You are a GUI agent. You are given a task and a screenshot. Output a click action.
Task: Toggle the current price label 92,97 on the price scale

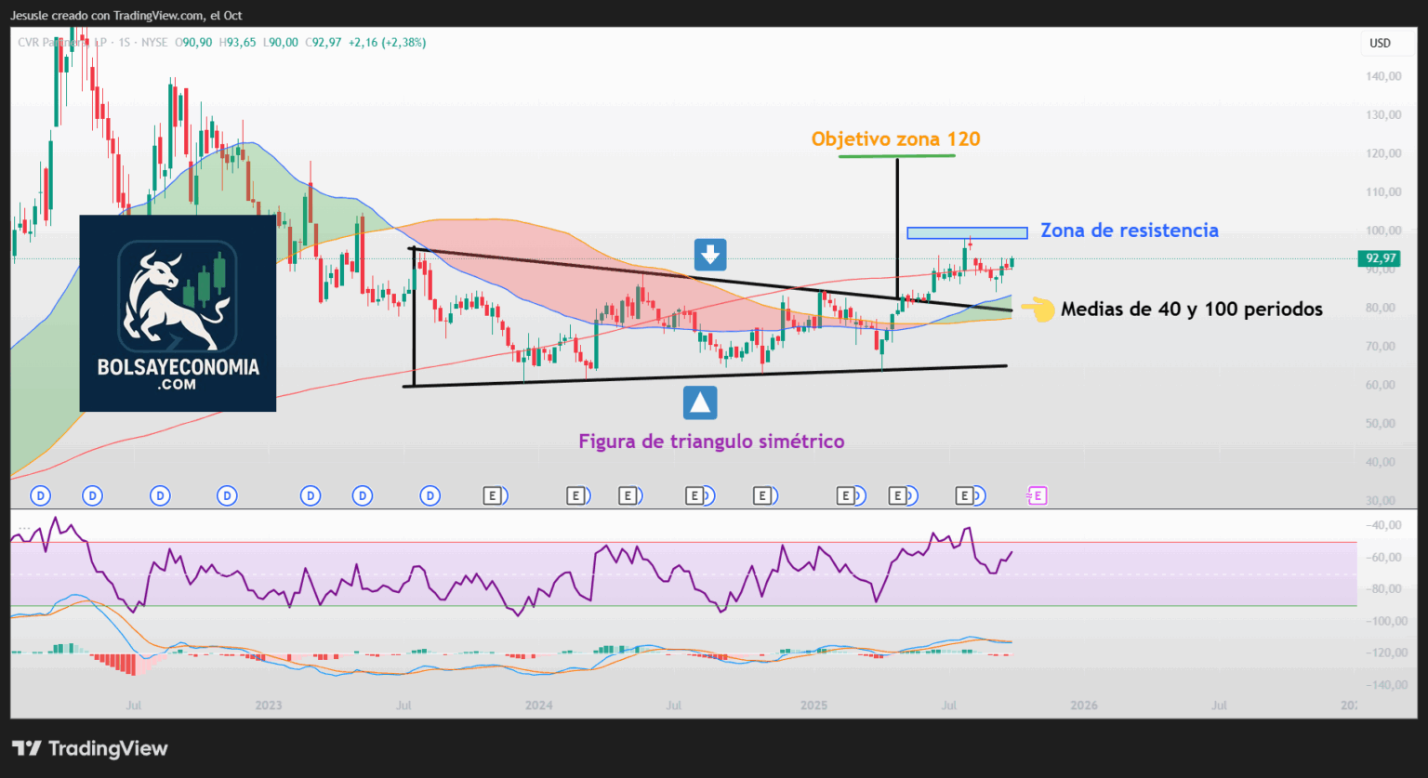coord(1380,257)
